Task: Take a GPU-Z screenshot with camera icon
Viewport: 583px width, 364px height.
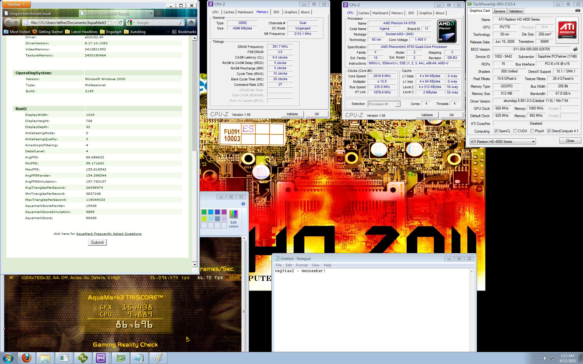Action: pos(578,11)
